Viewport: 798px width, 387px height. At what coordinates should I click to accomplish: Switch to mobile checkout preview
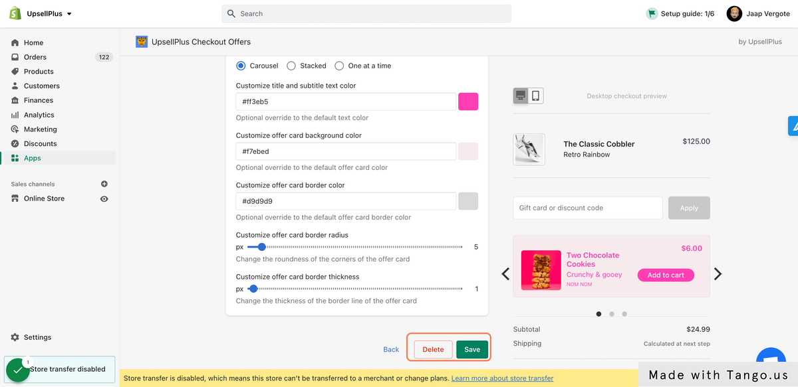[x=536, y=96]
